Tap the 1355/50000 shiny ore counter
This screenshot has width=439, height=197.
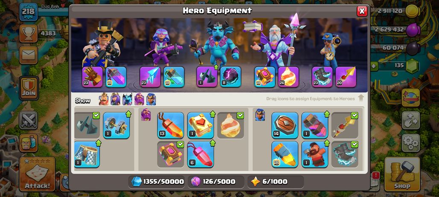(158, 182)
